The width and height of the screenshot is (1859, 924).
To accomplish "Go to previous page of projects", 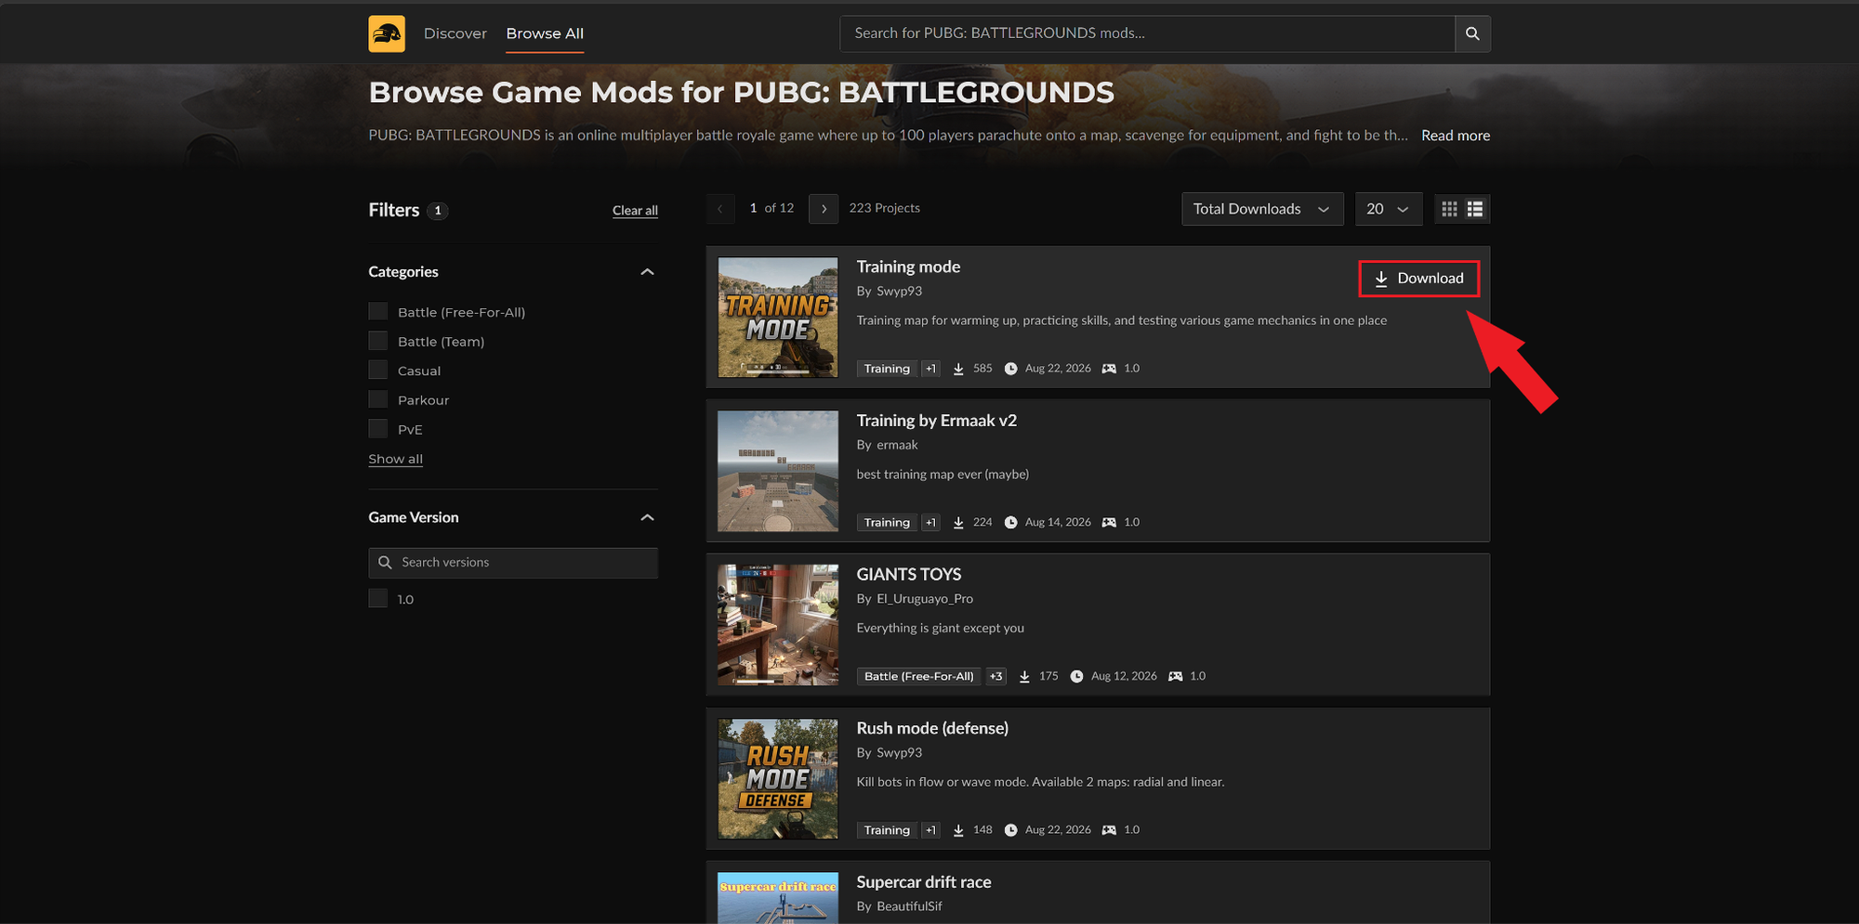I will [720, 209].
